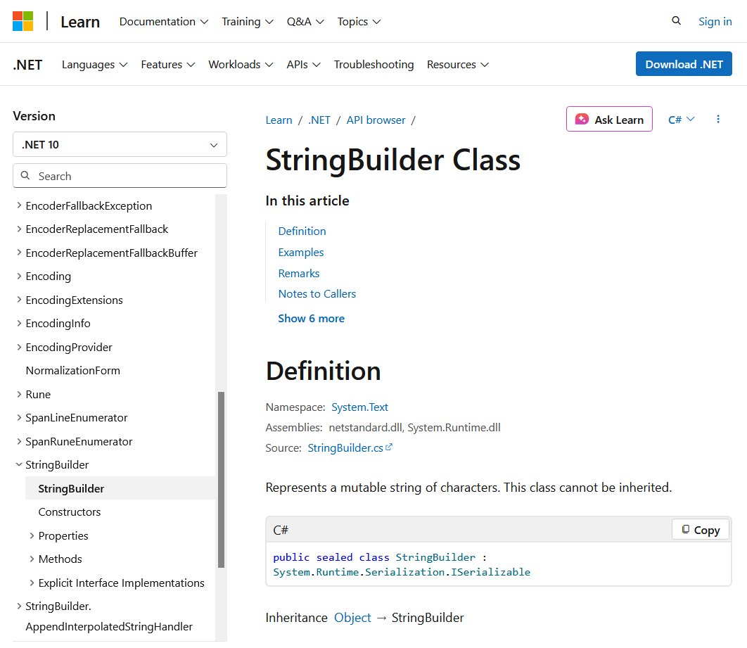
Task: Open the Training menu
Action: 247,22
